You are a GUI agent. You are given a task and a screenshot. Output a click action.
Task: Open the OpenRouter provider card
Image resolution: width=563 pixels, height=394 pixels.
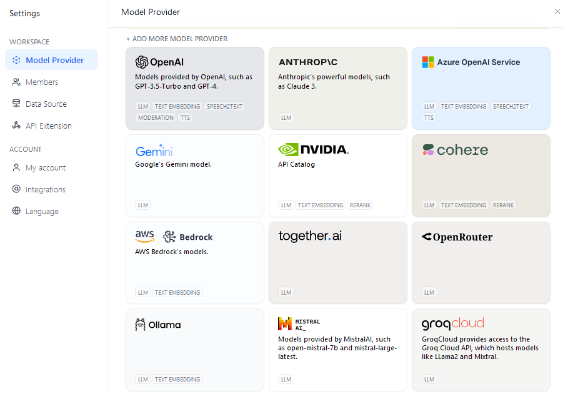pos(481,263)
